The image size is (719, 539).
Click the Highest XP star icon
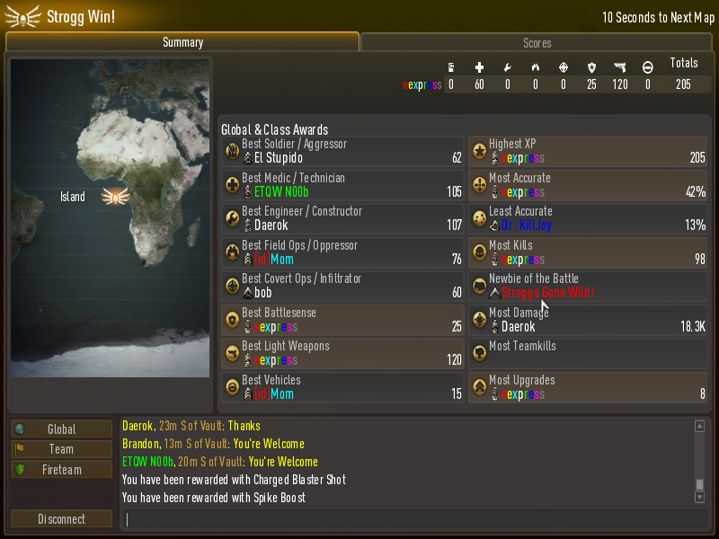click(480, 151)
